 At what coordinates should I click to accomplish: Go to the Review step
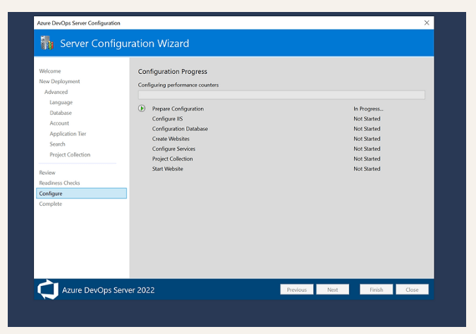[47, 173]
